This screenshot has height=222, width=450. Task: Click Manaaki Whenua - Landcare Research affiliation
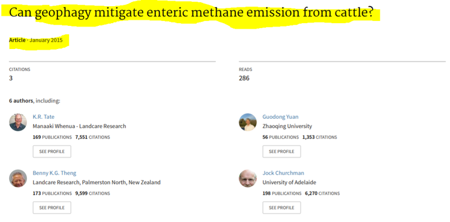[79, 126]
